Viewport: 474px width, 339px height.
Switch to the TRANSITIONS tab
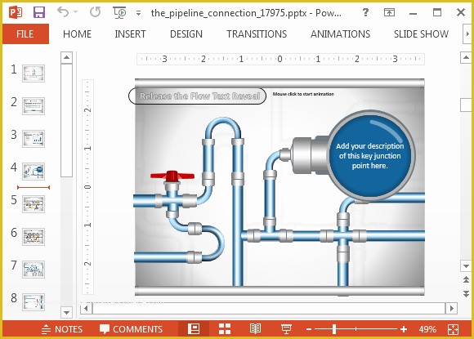pyautogui.click(x=257, y=33)
